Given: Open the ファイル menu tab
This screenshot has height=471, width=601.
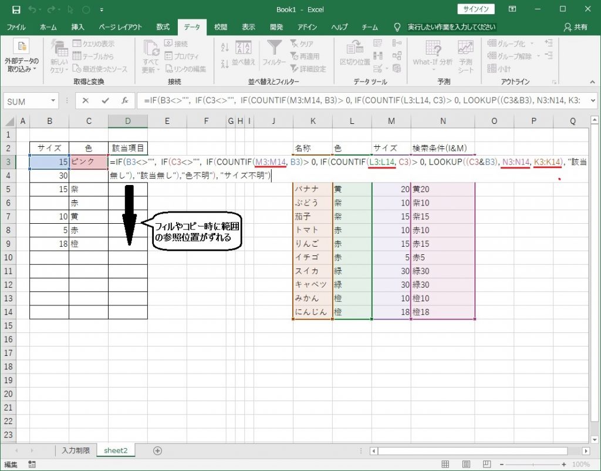Looking at the screenshot, I should [x=16, y=27].
